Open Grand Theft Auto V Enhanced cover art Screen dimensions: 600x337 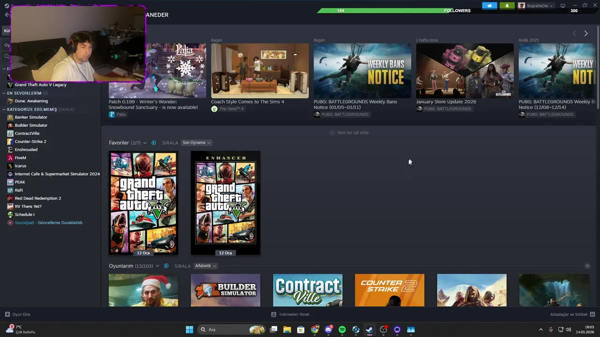pyautogui.click(x=225, y=203)
